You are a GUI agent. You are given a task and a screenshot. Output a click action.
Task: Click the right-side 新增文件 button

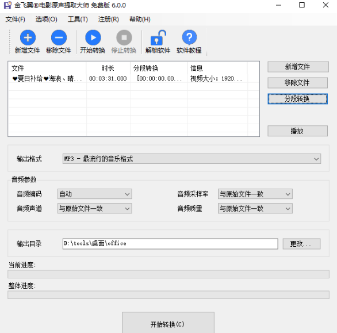(298, 67)
